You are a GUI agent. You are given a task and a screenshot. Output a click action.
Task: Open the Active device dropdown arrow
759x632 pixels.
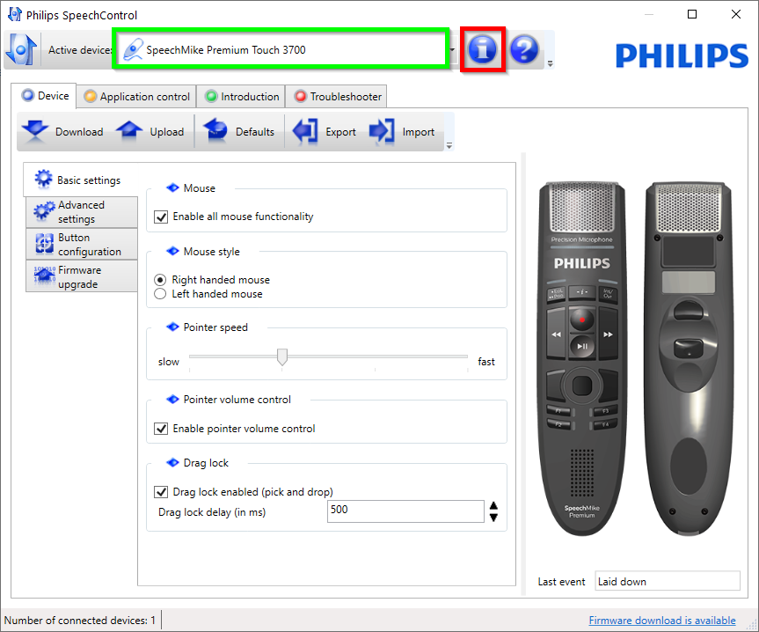[453, 49]
